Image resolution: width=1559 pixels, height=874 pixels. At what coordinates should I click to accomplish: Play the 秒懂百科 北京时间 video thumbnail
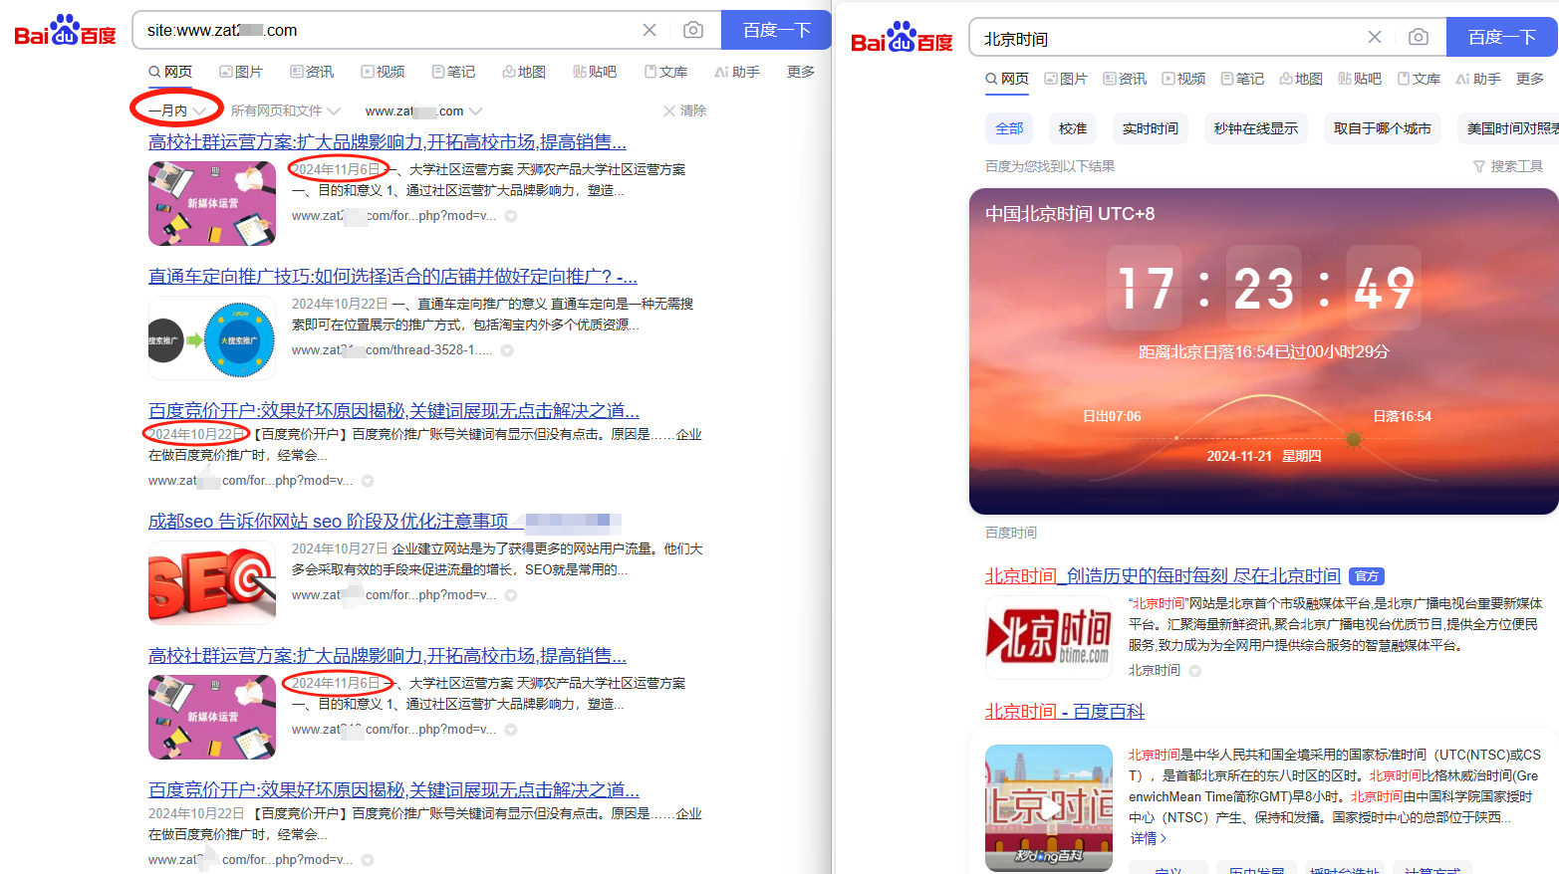point(1049,808)
